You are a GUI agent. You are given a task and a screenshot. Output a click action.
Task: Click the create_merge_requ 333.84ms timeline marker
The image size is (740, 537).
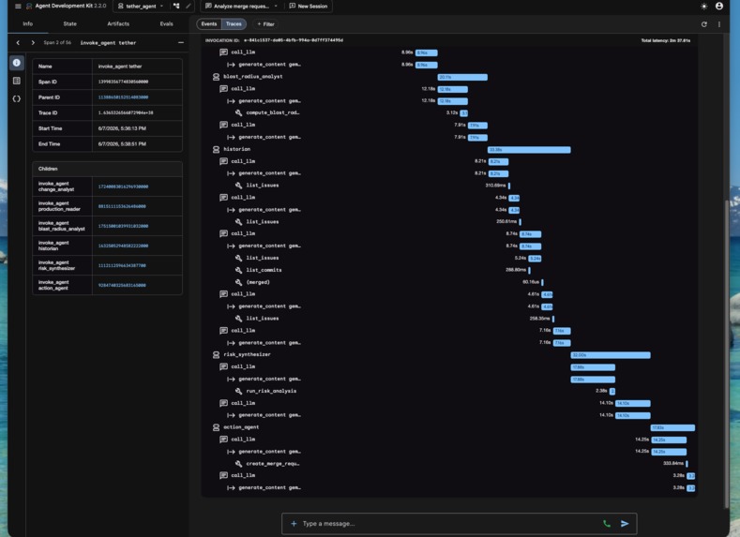[x=687, y=464]
